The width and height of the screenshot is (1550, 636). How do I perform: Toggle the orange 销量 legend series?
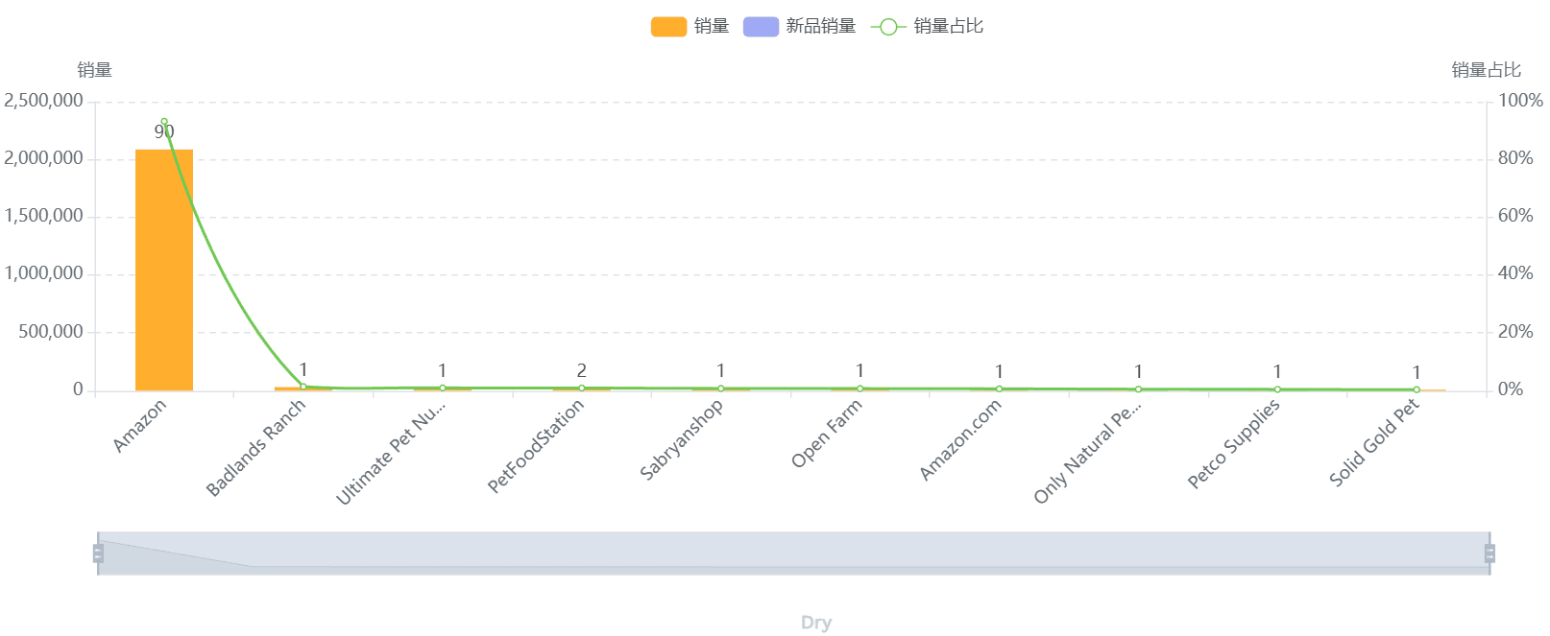coord(669,27)
